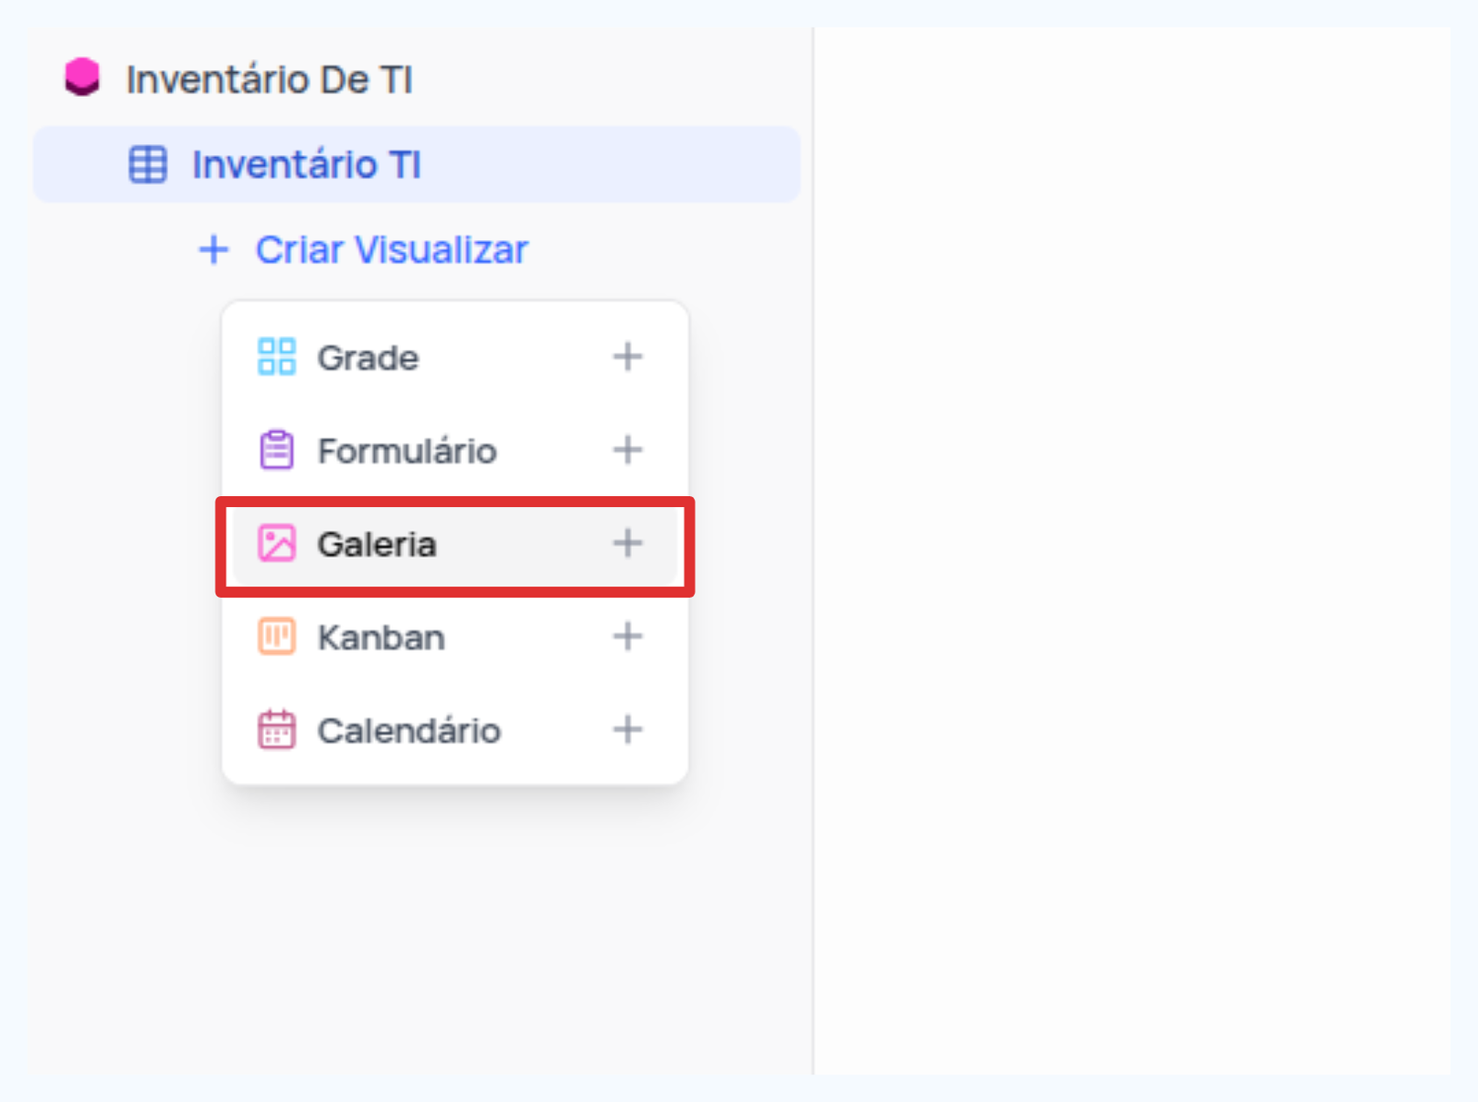The width and height of the screenshot is (1478, 1102).
Task: Select the Grade menu entry
Action: (x=454, y=357)
